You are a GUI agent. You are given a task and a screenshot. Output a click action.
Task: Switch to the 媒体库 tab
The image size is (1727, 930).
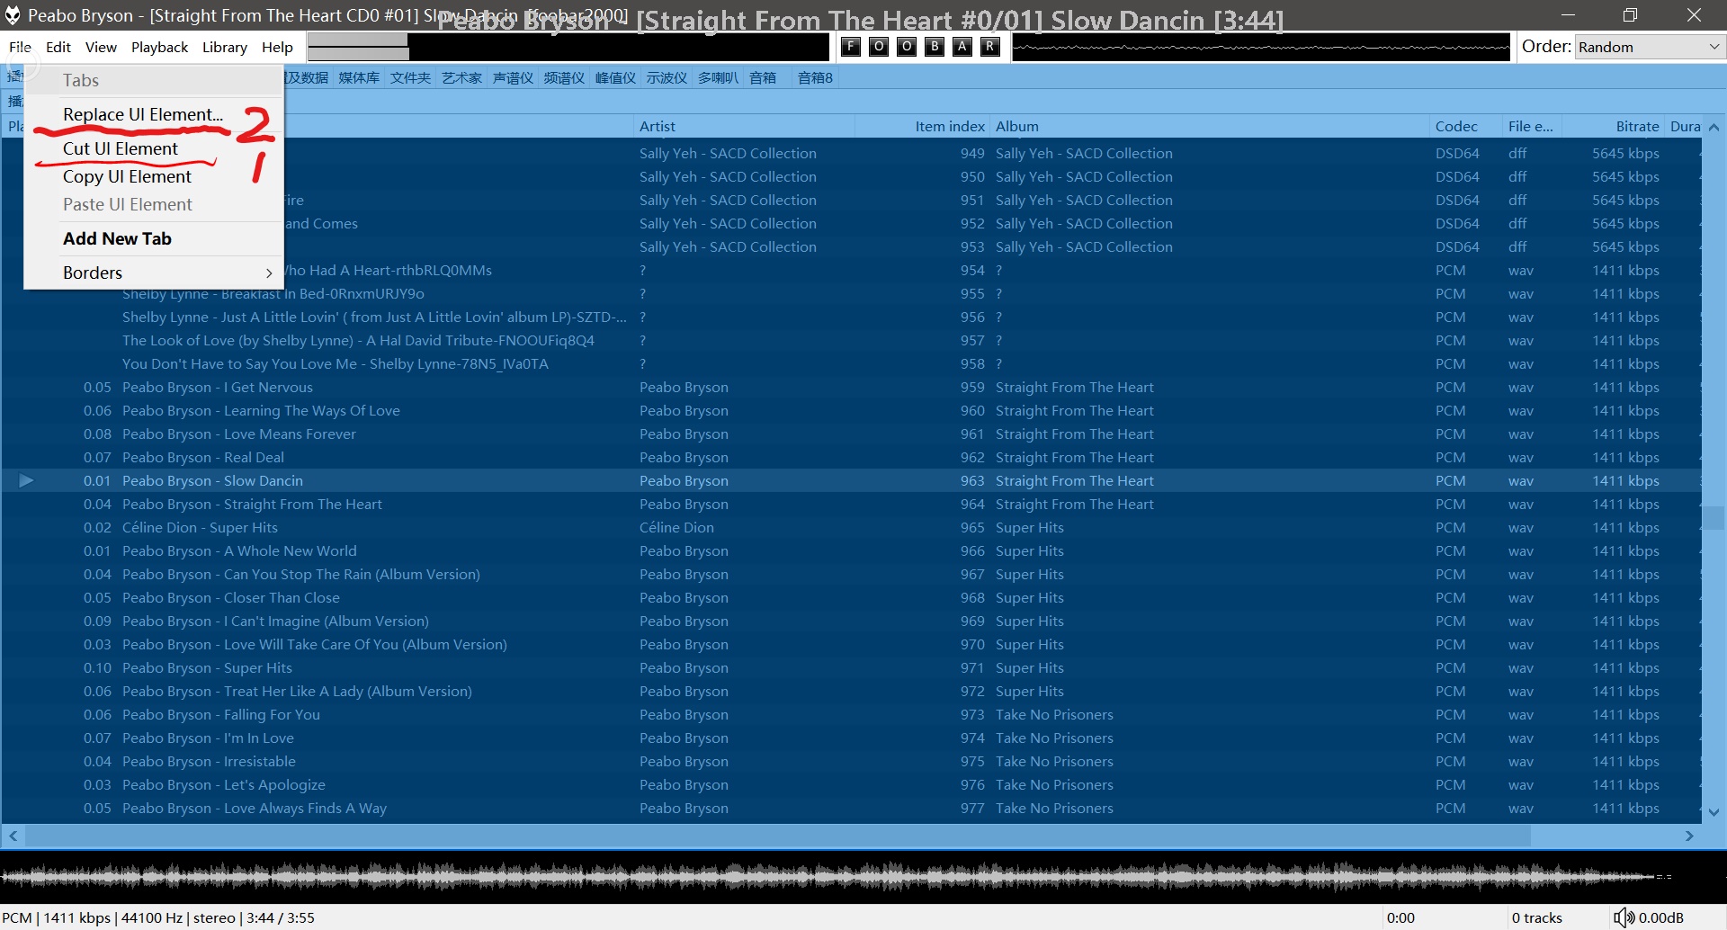coord(359,78)
